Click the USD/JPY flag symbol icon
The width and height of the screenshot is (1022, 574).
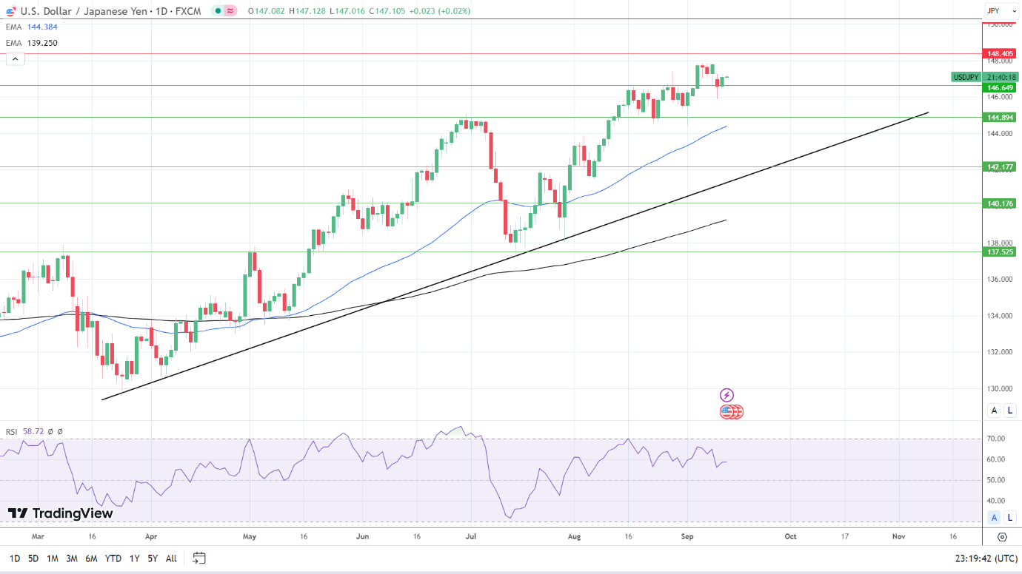(x=10, y=11)
